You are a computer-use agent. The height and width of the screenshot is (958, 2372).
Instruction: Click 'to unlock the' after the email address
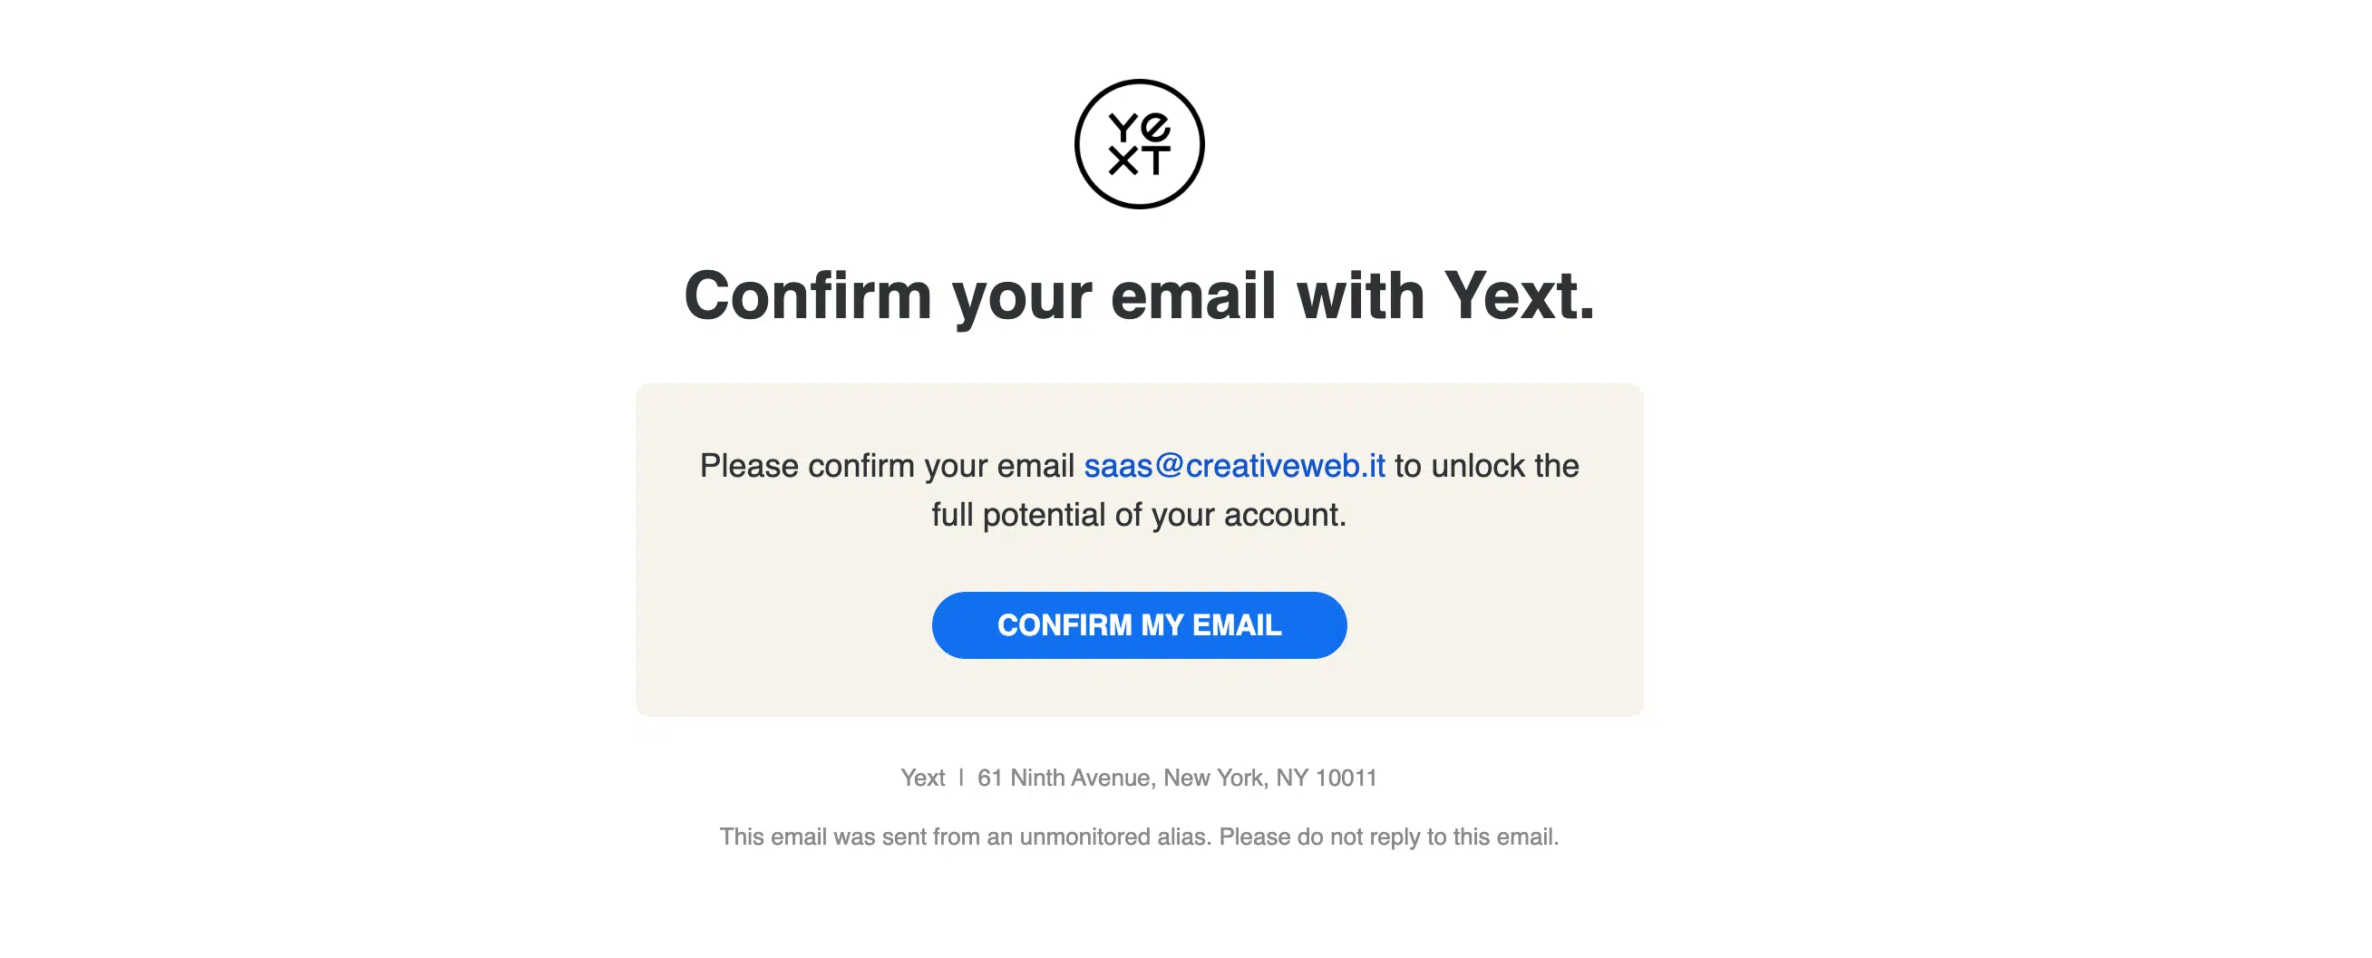click(x=1486, y=466)
